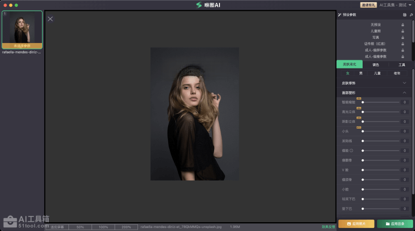
Task: Click the search icon in 预设参数 header
Action: tap(411, 15)
